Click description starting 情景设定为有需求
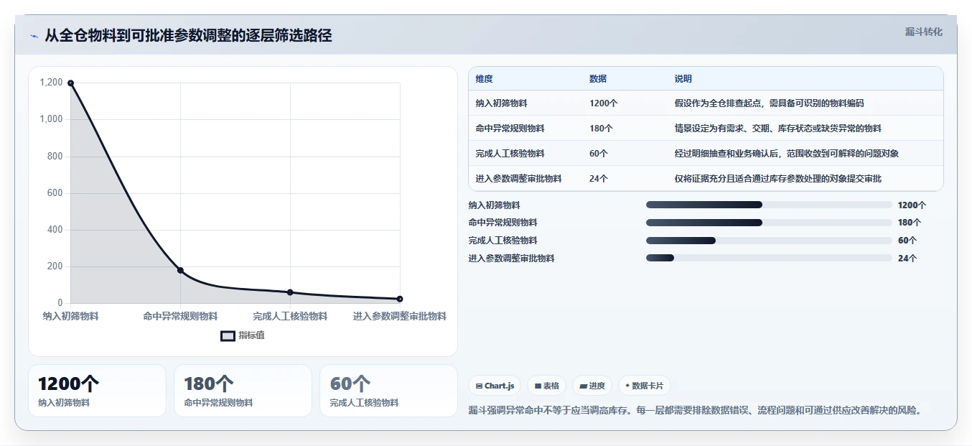This screenshot has width=972, height=446. [x=777, y=129]
